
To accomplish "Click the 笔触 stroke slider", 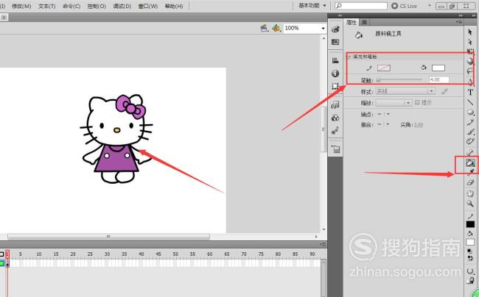I will [x=399, y=80].
